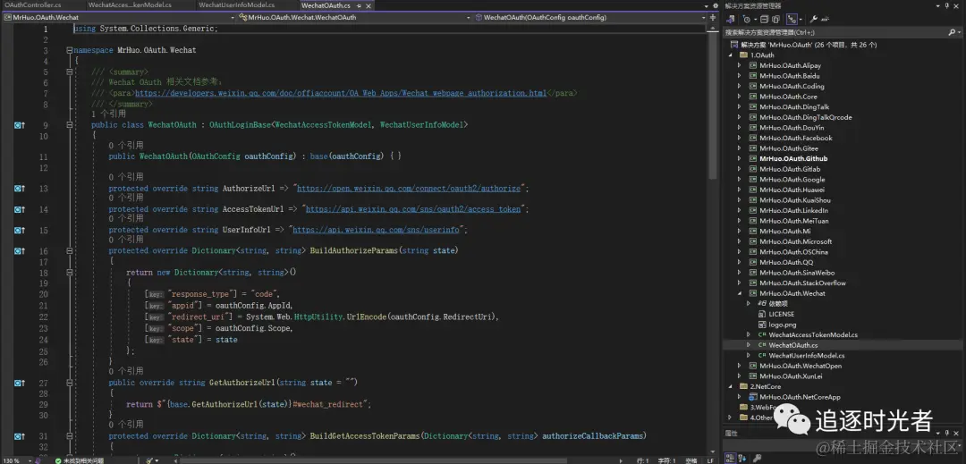This screenshot has height=464, width=966.
Task: Select the MrHuo.OAuth.Google project
Action: pyautogui.click(x=792, y=179)
